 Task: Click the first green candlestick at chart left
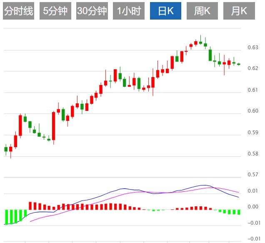[6, 150]
